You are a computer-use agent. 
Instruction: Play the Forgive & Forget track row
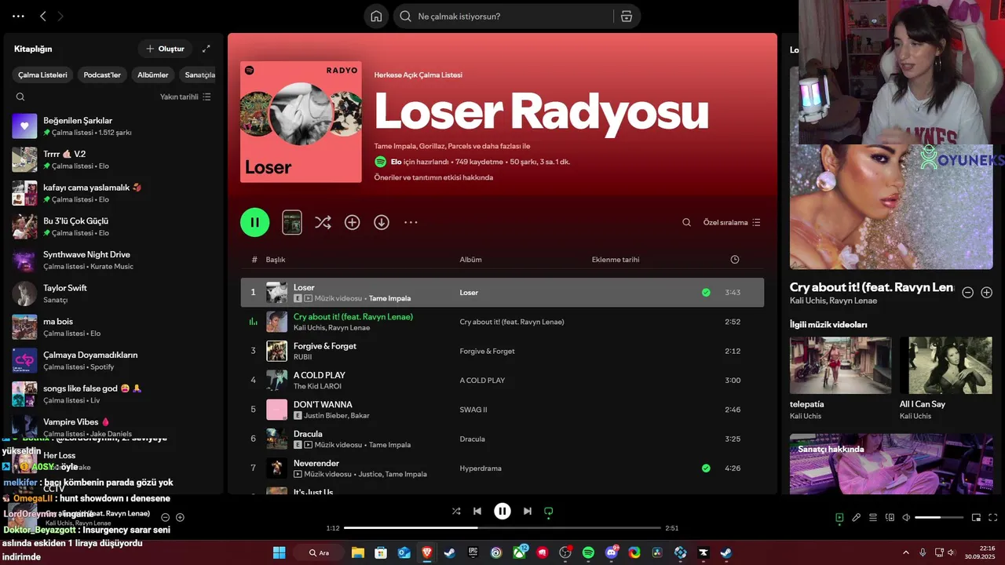[x=502, y=351]
